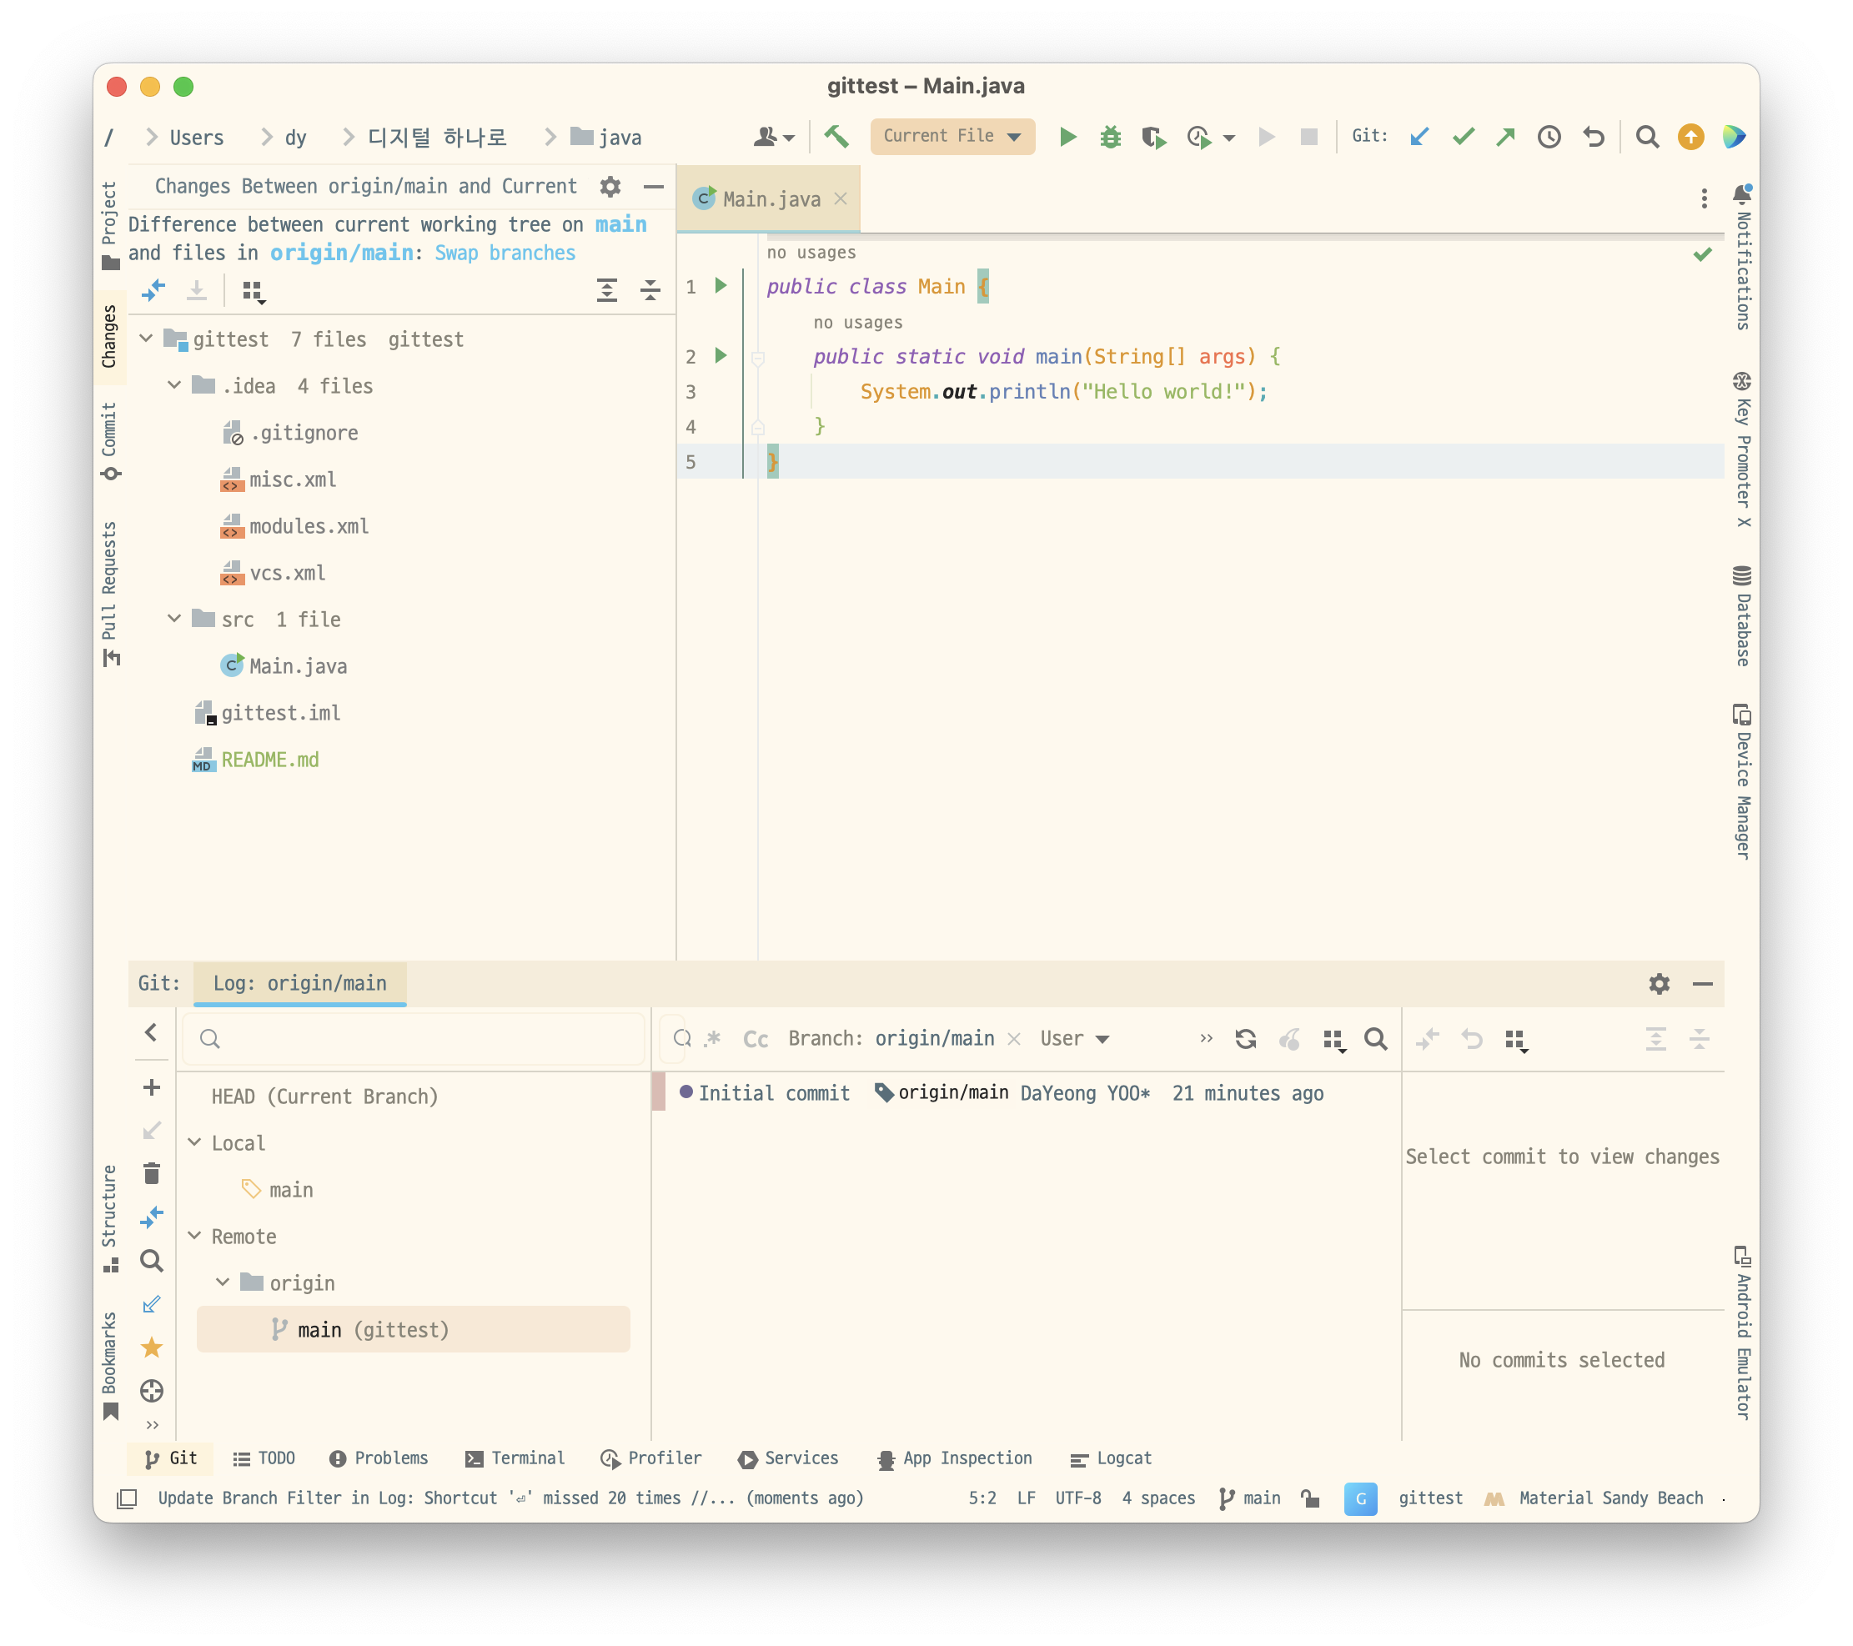The width and height of the screenshot is (1853, 1646).
Task: Switch to the Terminal tool window tab
Action: coord(515,1458)
